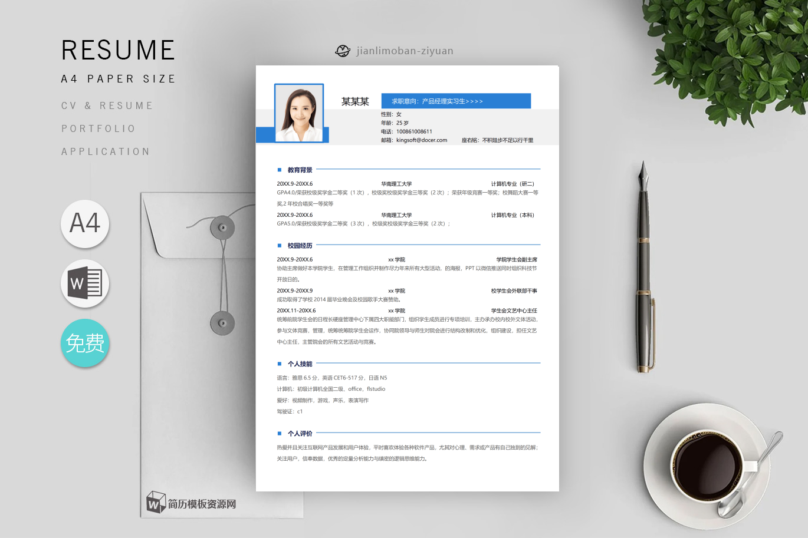The image size is (808, 538).
Task: Click the large RESUME title
Action: 118,50
